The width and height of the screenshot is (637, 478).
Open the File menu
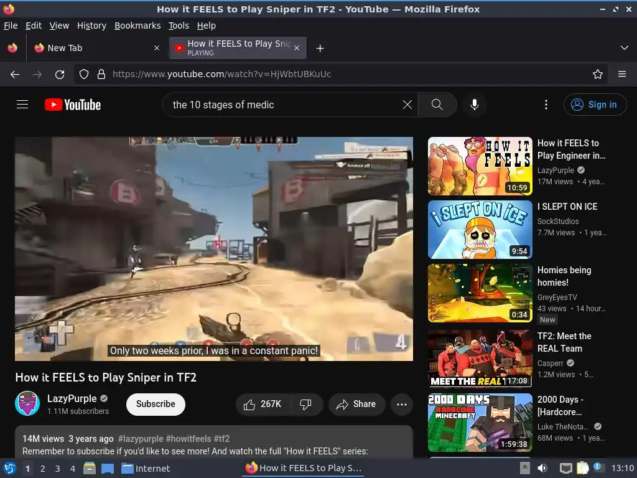click(x=11, y=26)
